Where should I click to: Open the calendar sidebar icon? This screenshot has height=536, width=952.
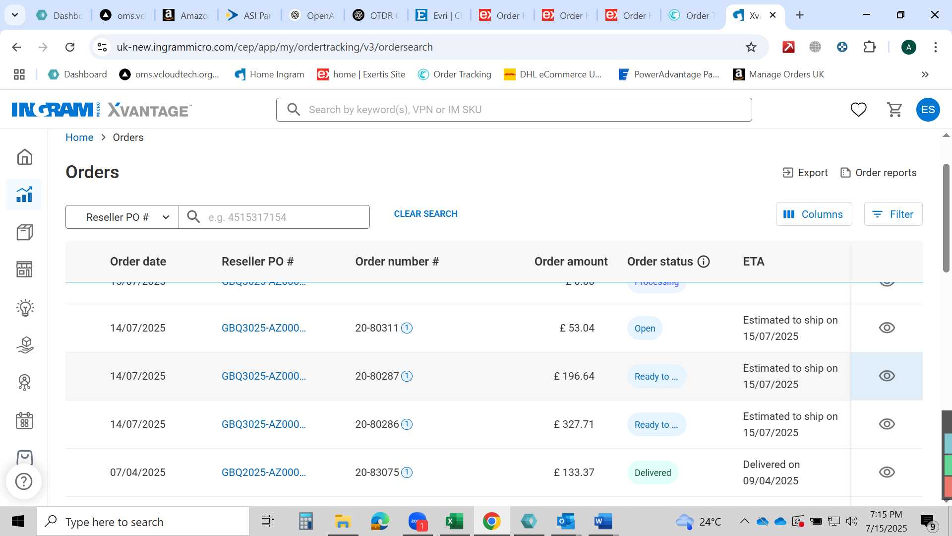coord(24,420)
